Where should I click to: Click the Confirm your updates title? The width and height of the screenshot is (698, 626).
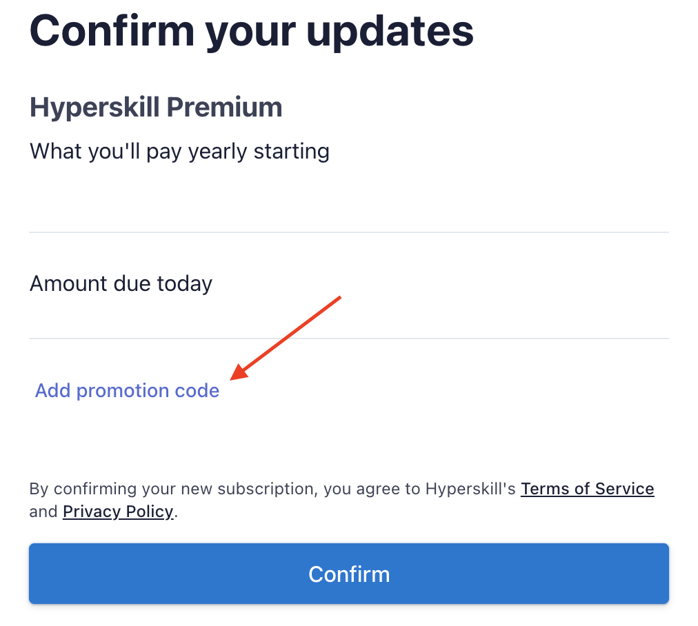click(251, 31)
